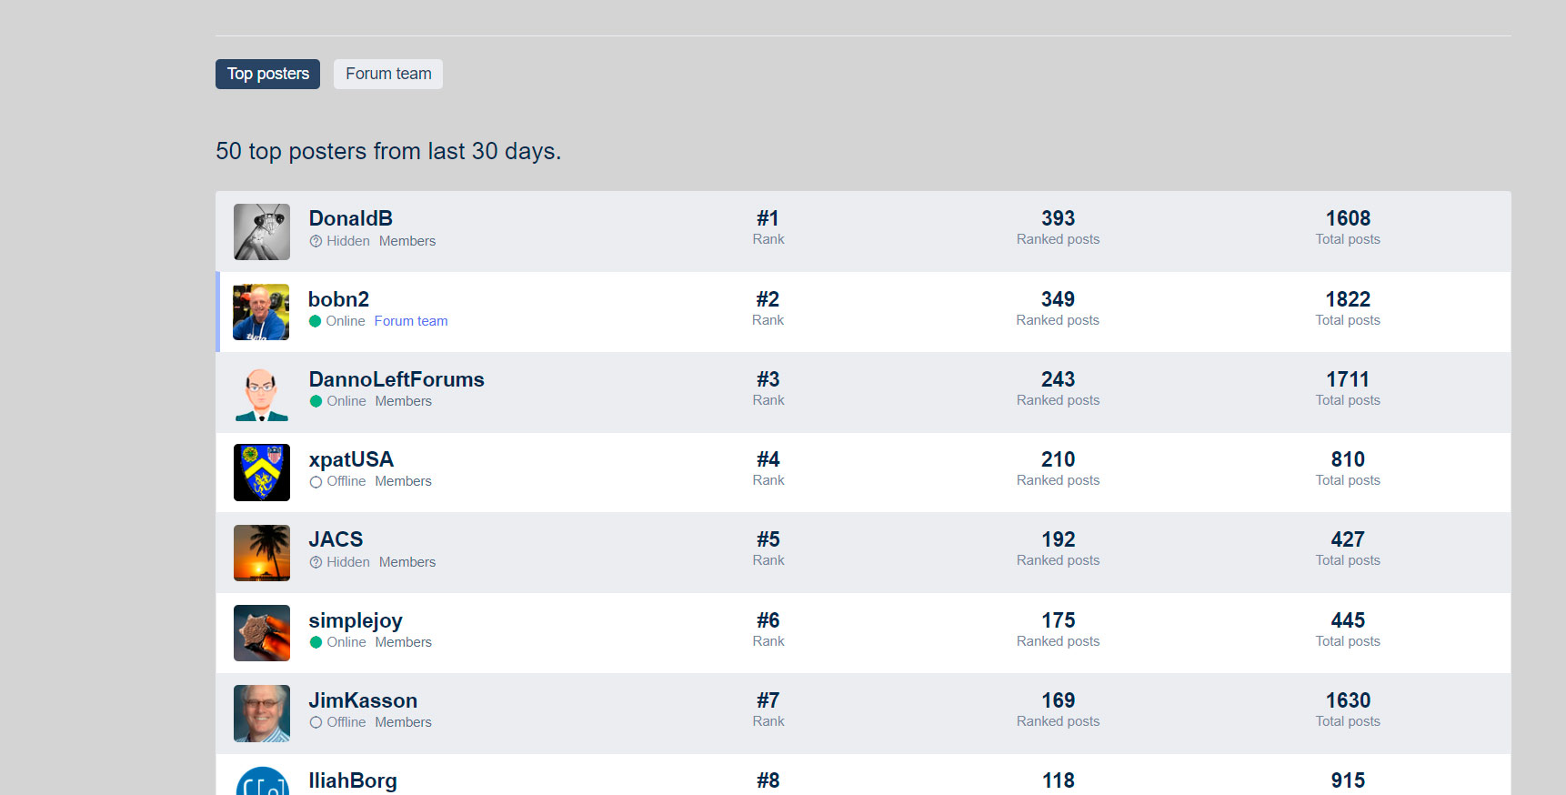Image resolution: width=1566 pixels, height=795 pixels.
Task: Click rank #1 value
Action: pyautogui.click(x=768, y=218)
